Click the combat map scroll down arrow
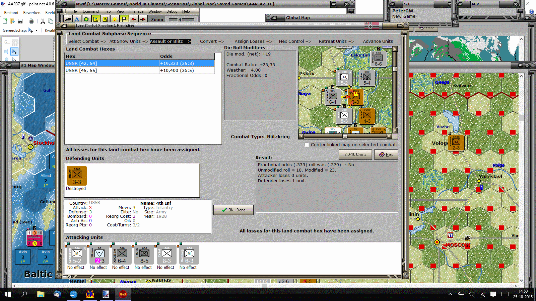This screenshot has height=301, width=536. pyautogui.click(x=395, y=131)
